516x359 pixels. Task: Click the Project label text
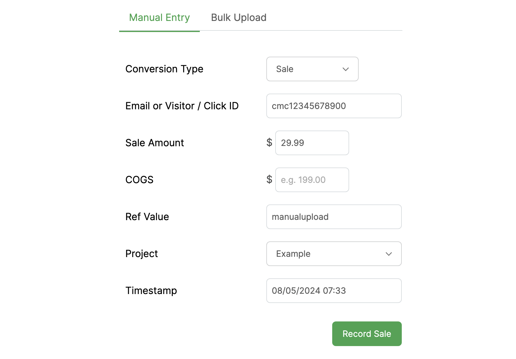coord(142,254)
